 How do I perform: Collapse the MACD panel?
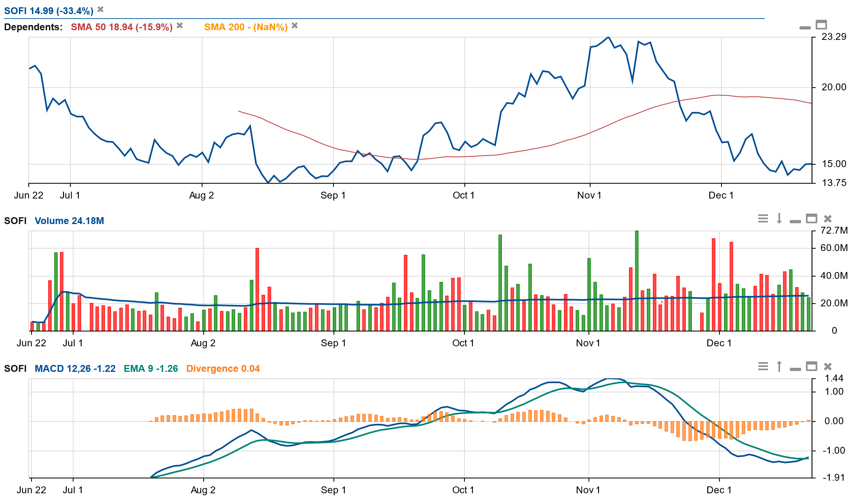(795, 369)
